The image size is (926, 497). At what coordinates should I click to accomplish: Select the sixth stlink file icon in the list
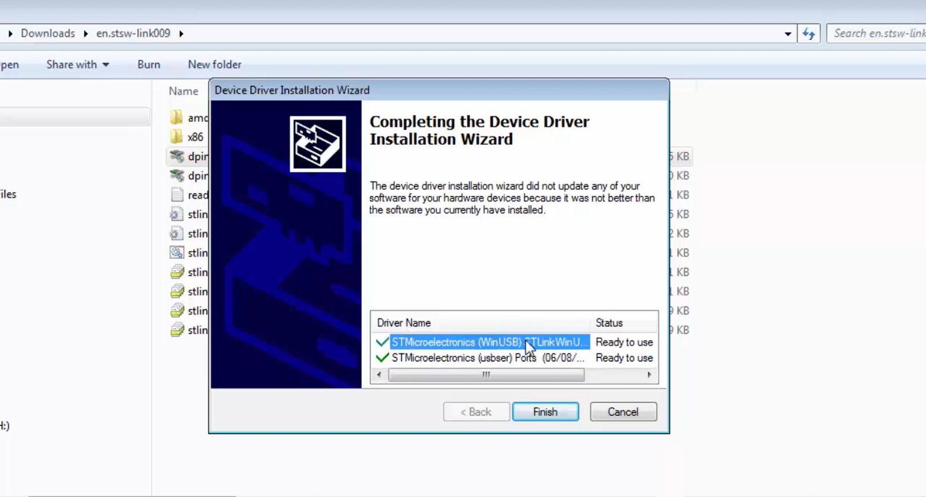click(177, 310)
